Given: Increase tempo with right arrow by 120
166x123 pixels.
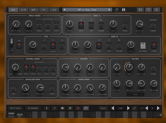Looking at the screenshot, I should coord(128,108).
